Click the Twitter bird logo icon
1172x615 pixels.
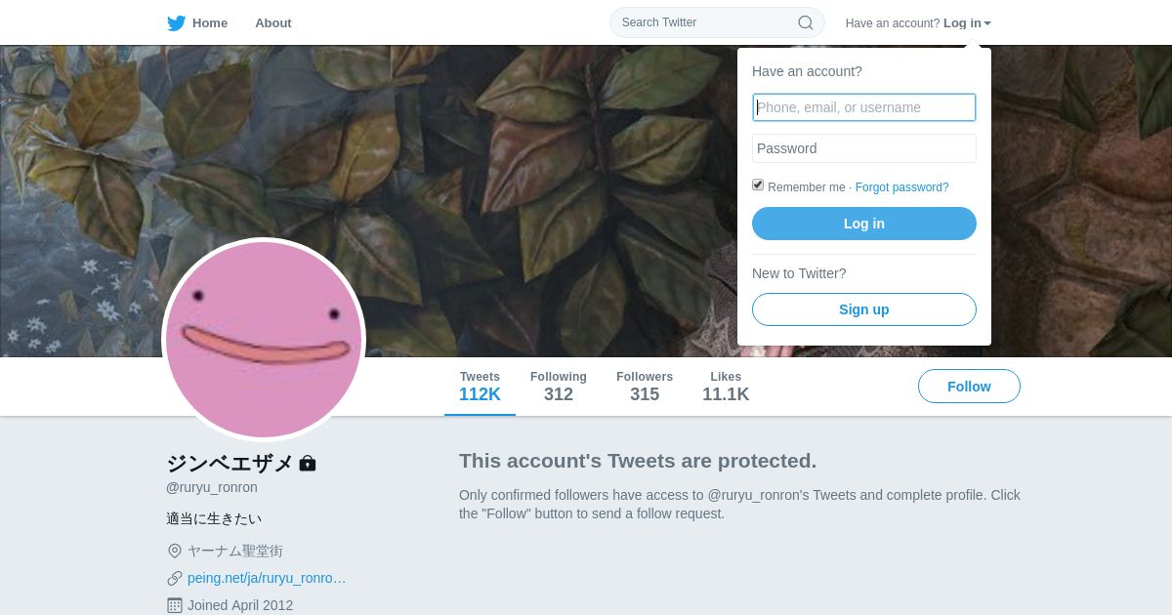(176, 23)
